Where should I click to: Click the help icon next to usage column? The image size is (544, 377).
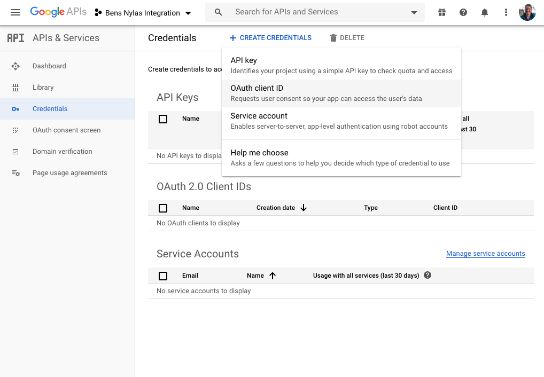pos(428,275)
